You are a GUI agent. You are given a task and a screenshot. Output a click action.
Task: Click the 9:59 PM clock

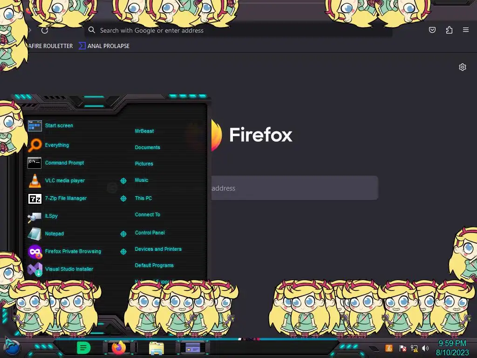tap(452, 344)
